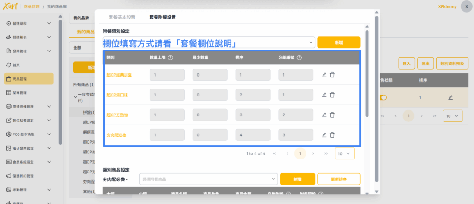Viewport: 474px width, 204px height.
Task: Select the 套餐附餐設置 tab
Action: (x=162, y=17)
